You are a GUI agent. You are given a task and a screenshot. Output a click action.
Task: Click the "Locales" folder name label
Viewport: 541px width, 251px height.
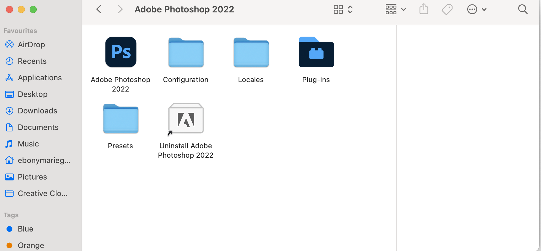click(x=251, y=80)
